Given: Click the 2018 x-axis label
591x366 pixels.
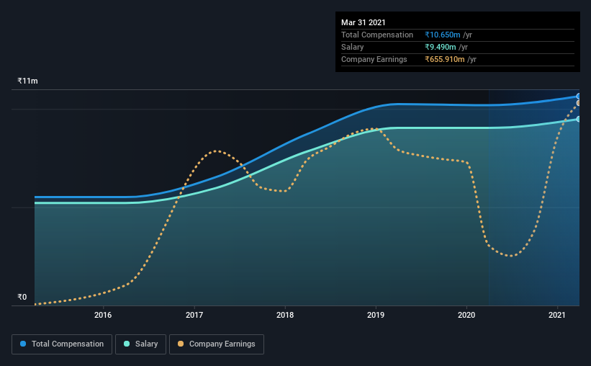Looking at the screenshot, I should tap(285, 315).
